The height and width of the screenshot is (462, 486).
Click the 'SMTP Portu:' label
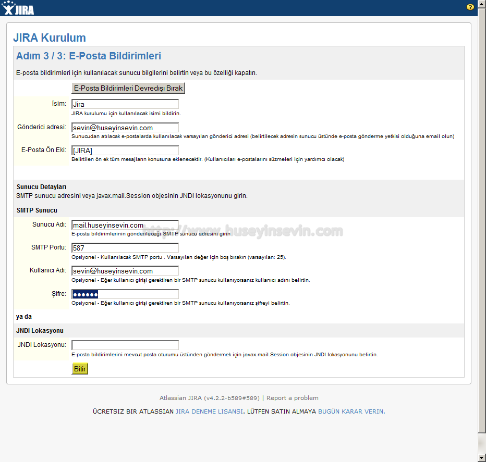click(x=48, y=247)
